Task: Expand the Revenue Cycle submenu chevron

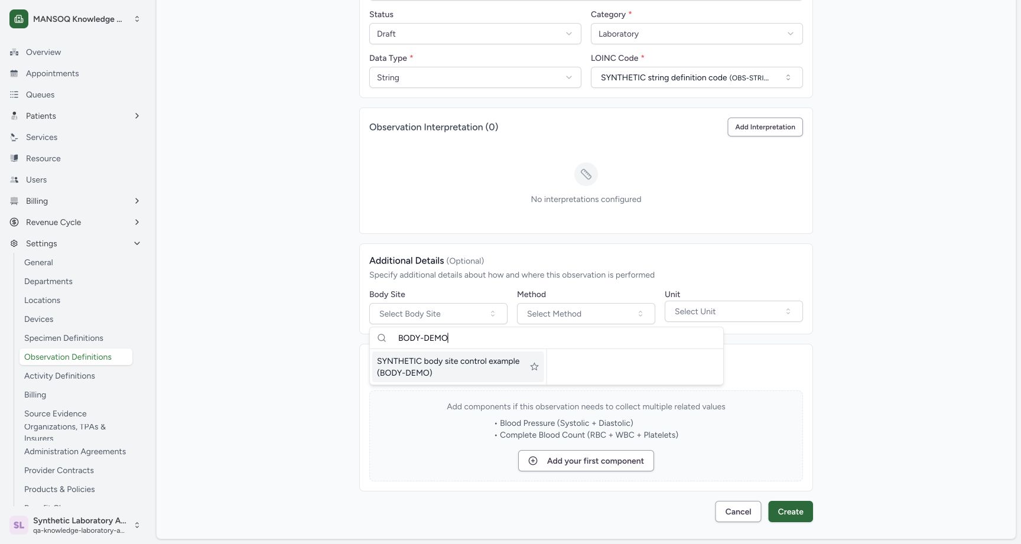Action: coord(137,222)
